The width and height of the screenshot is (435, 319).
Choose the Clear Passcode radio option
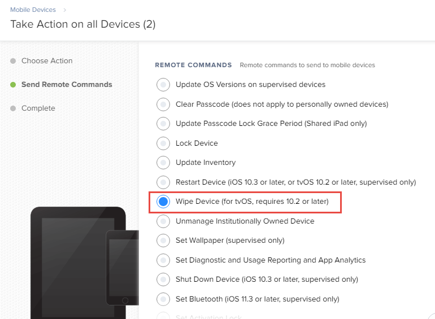pyautogui.click(x=163, y=104)
